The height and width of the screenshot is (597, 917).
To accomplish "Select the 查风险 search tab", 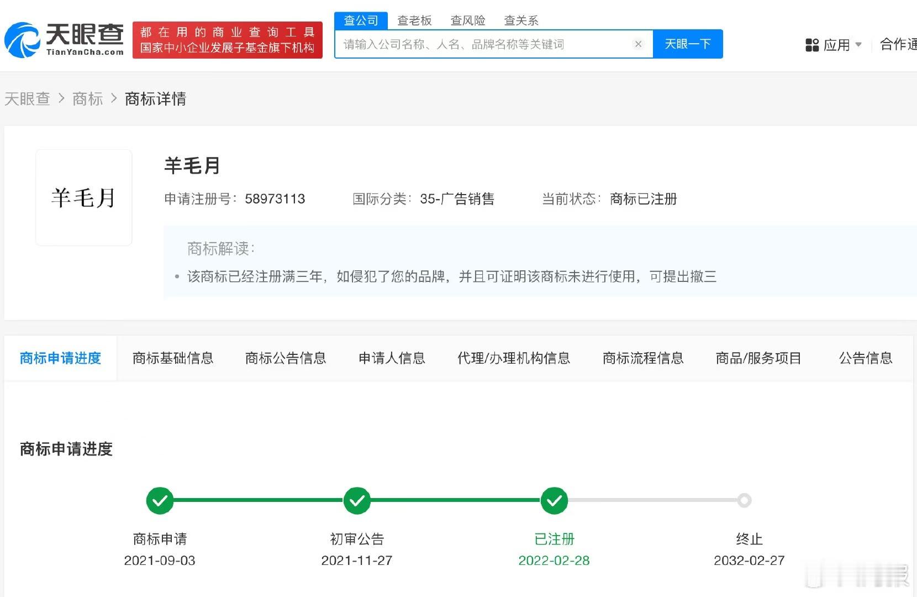I will tap(468, 20).
